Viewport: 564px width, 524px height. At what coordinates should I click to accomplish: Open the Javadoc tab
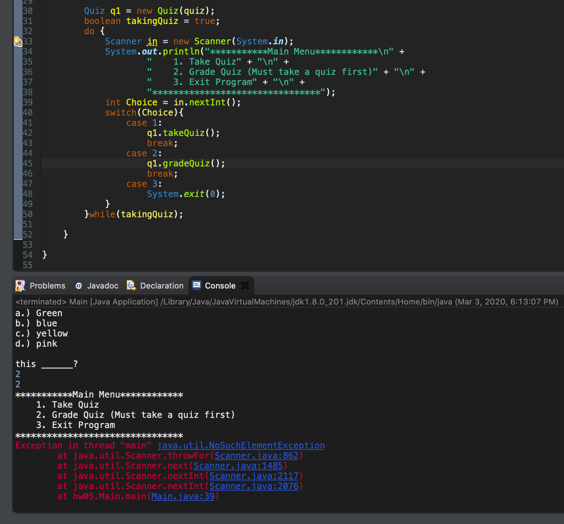click(x=102, y=286)
